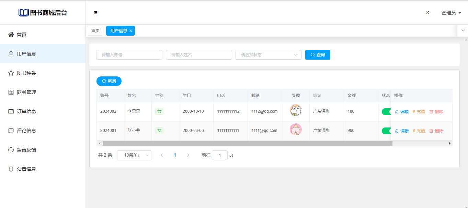468x208 pixels.
Task: Expand the 管理员 account dropdown
Action: tap(451, 13)
